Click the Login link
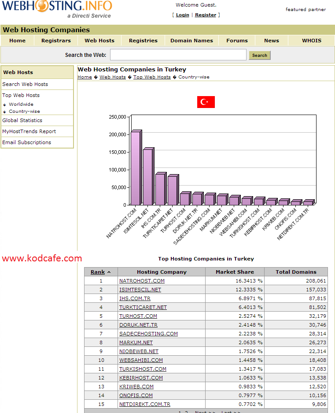 (x=182, y=15)
